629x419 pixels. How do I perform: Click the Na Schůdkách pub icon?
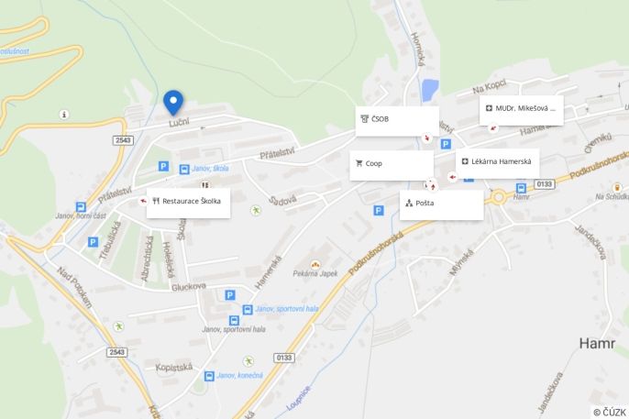tap(617, 187)
